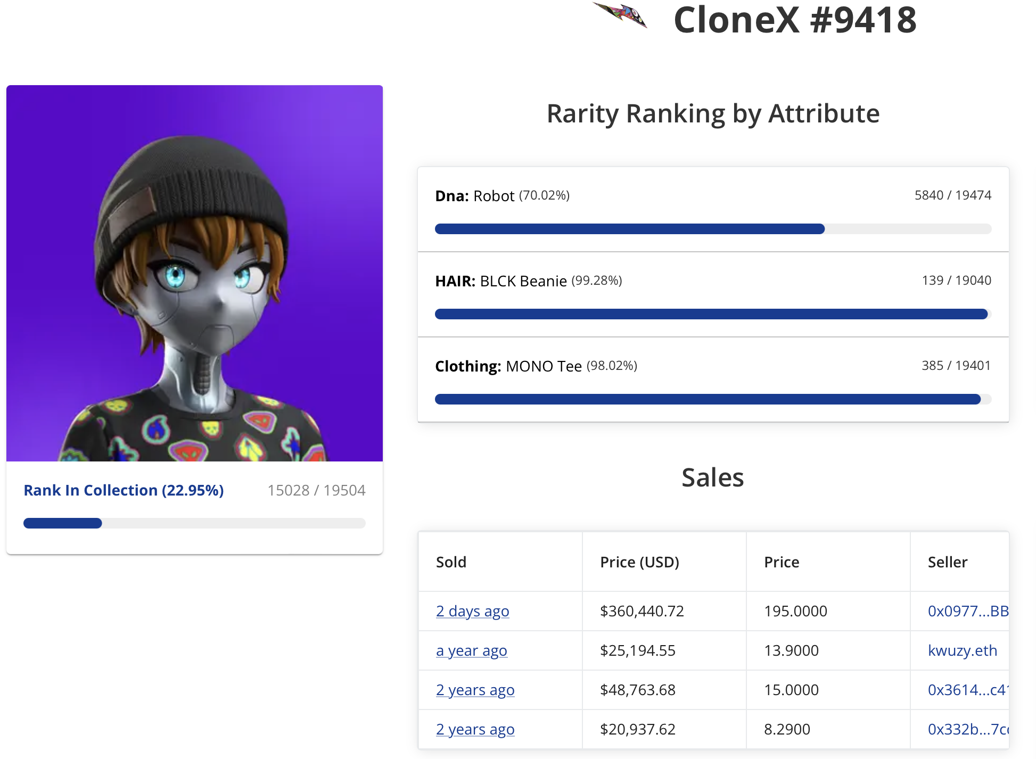Image resolution: width=1036 pixels, height=759 pixels.
Task: Click the Price (USD) column header
Action: pyautogui.click(x=639, y=562)
